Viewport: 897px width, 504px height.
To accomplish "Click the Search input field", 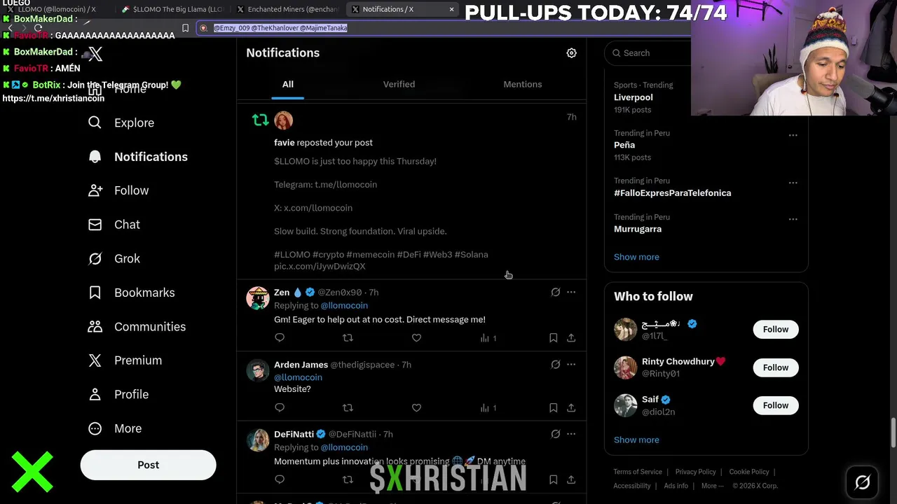I will 648,53.
